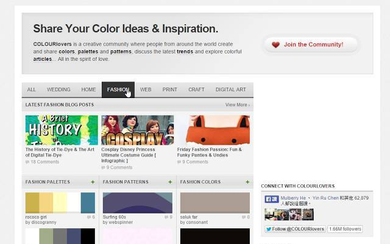The height and width of the screenshot is (244, 390).
Task: Open the History of Tie-Dye thumbnail
Action: (x=62, y=130)
